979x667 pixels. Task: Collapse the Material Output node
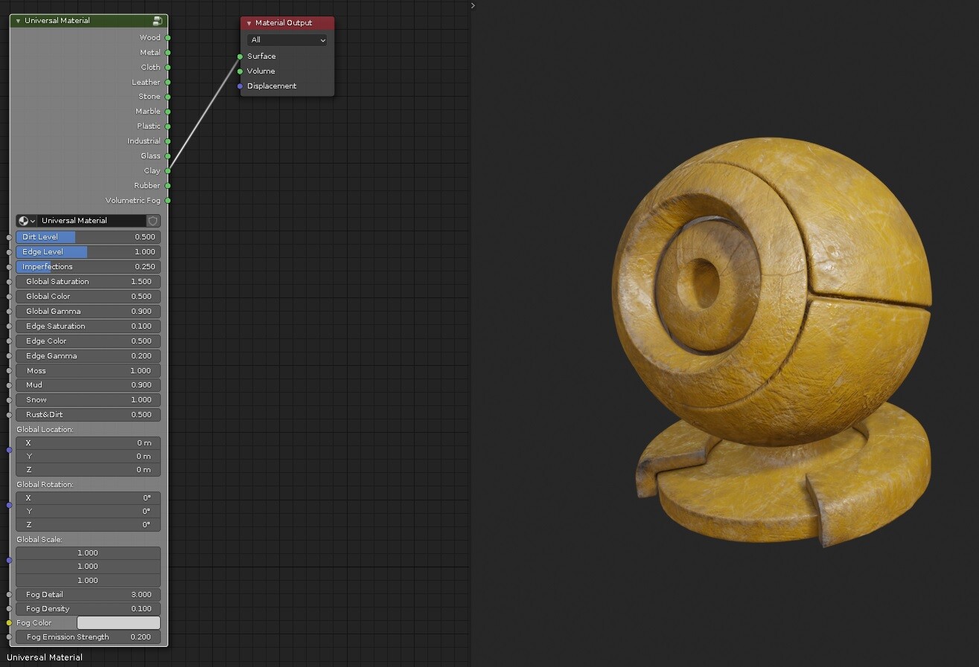(247, 23)
